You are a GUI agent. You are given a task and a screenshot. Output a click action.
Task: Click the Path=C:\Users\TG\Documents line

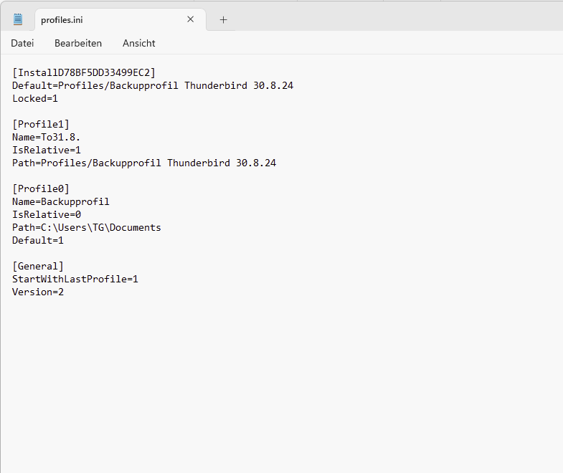(86, 227)
